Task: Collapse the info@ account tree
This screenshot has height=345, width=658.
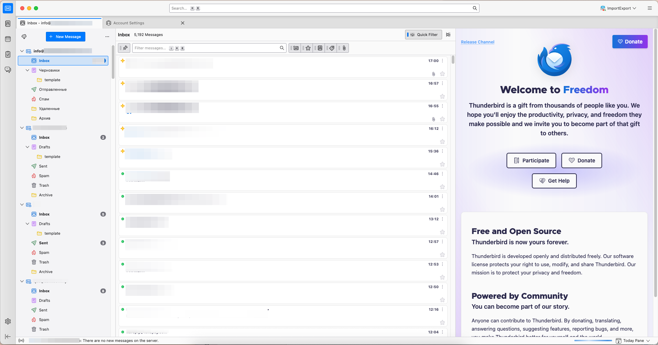Action: tap(22, 51)
